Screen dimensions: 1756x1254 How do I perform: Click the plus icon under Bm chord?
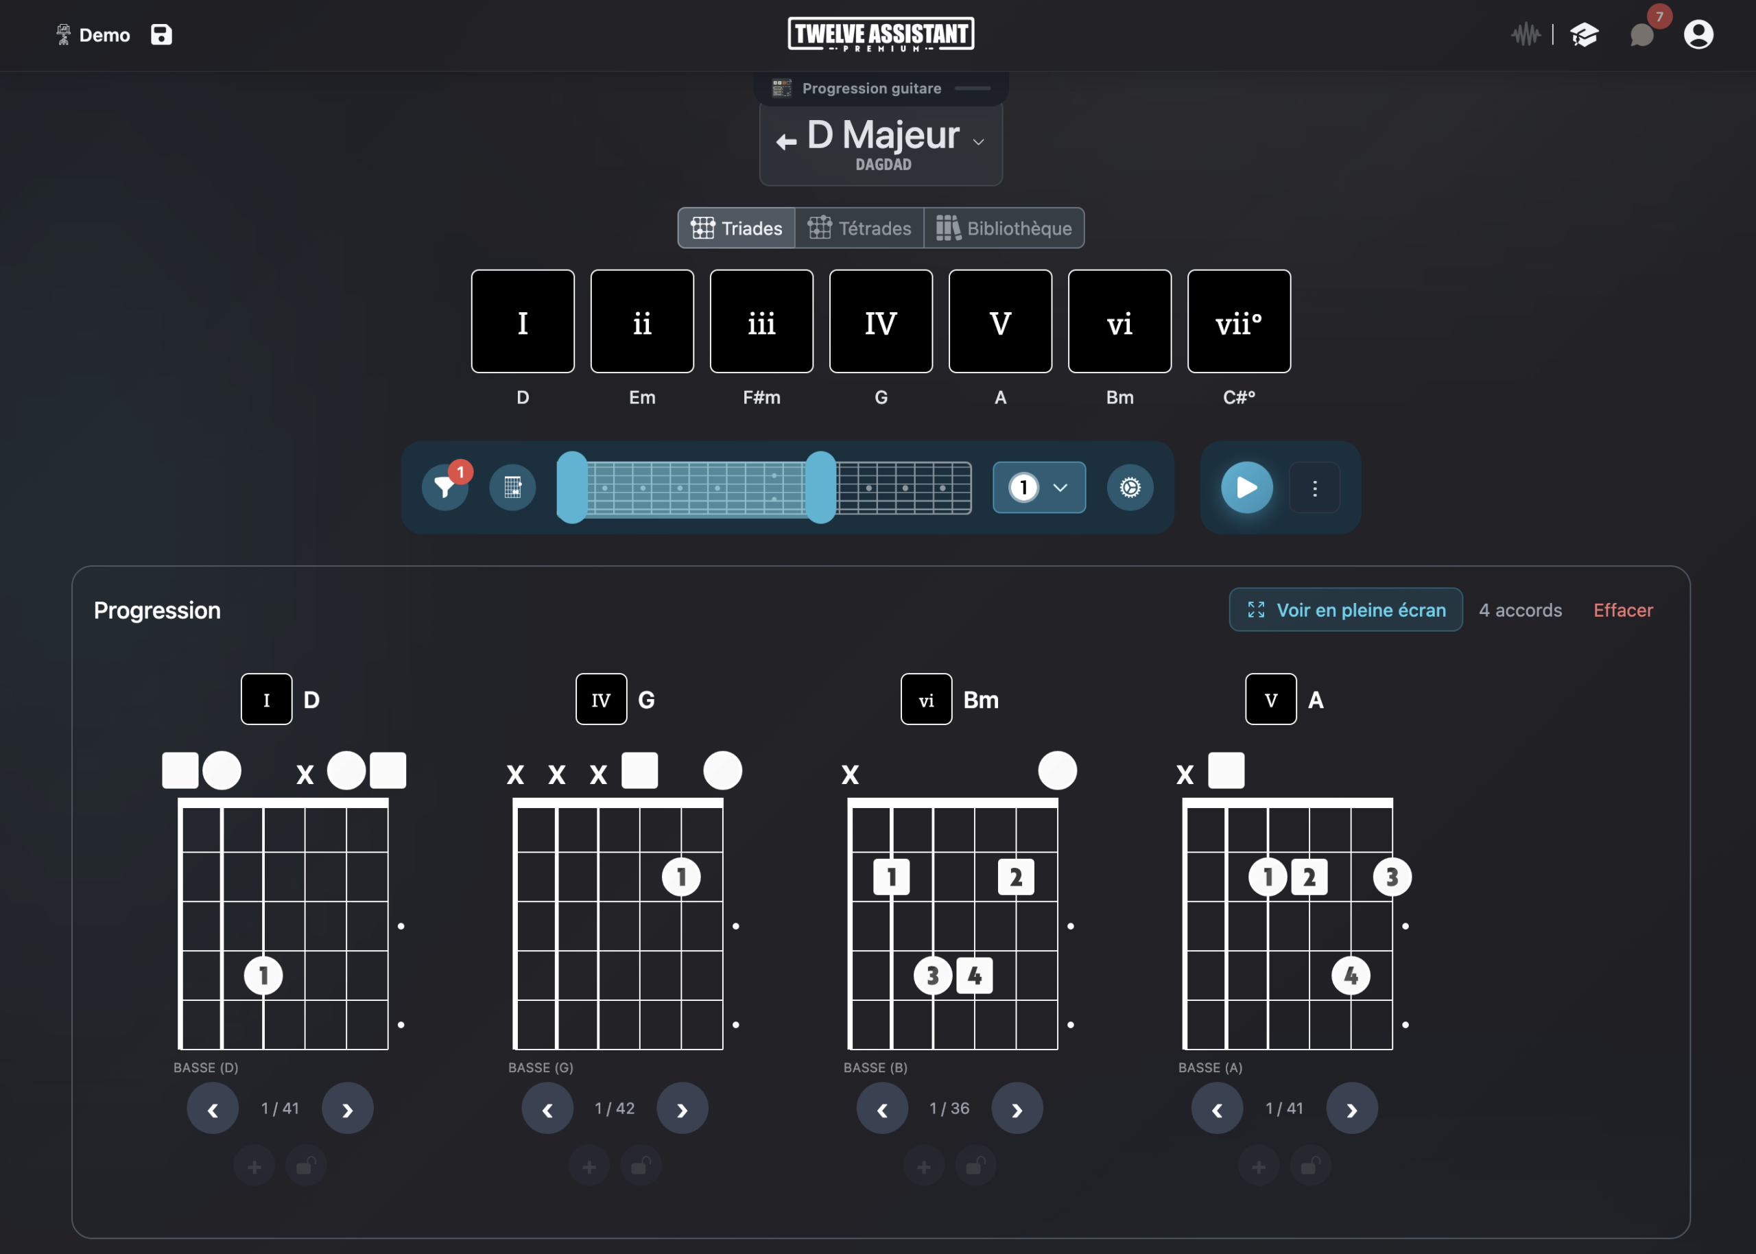click(x=924, y=1167)
